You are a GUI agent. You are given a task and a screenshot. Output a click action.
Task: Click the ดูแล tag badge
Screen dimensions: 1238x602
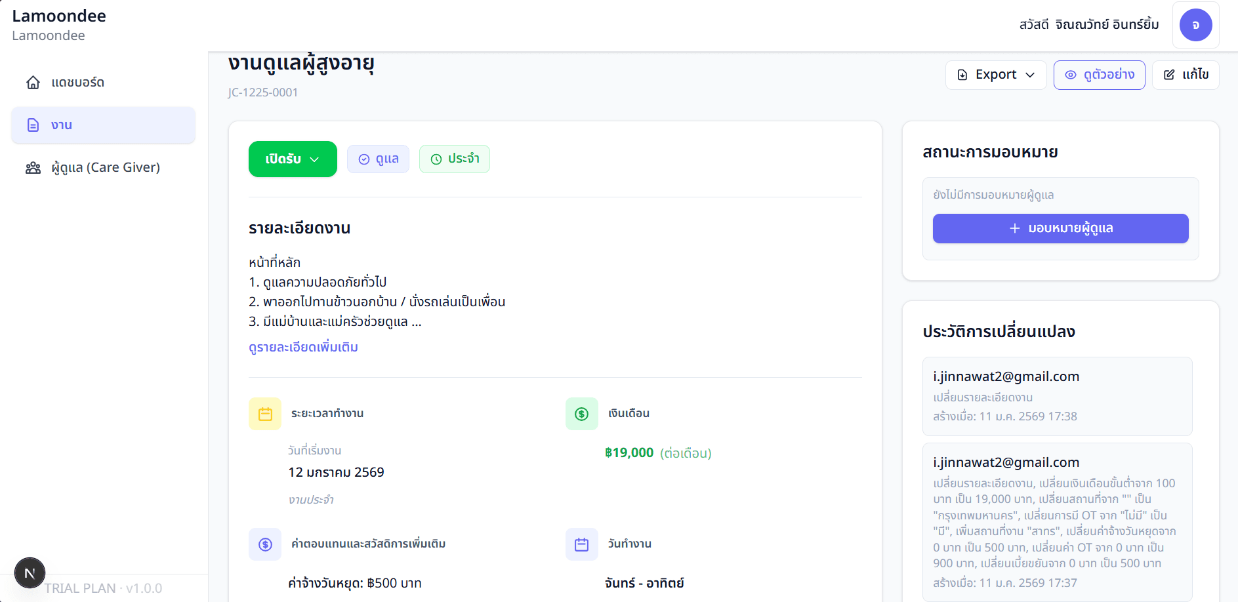378,159
